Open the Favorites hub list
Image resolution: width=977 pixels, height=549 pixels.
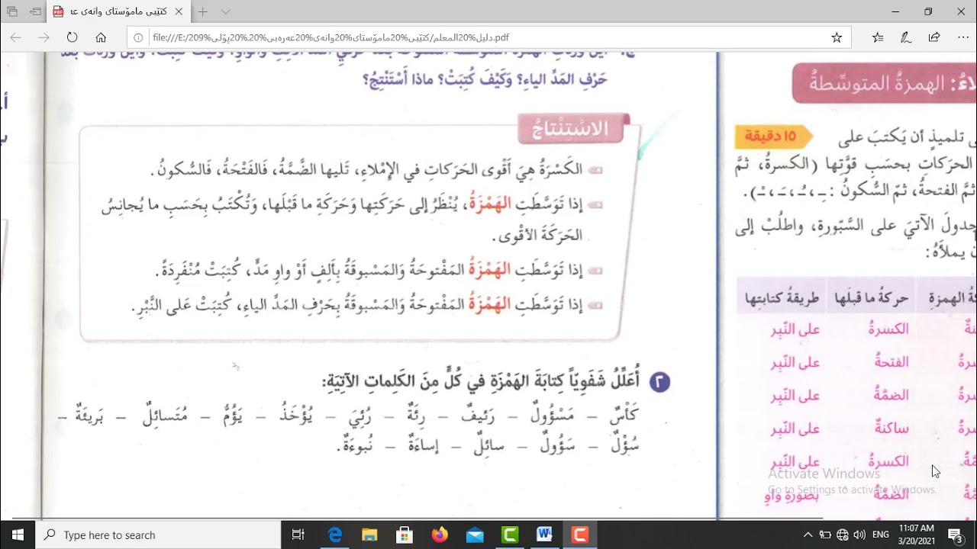(x=878, y=37)
